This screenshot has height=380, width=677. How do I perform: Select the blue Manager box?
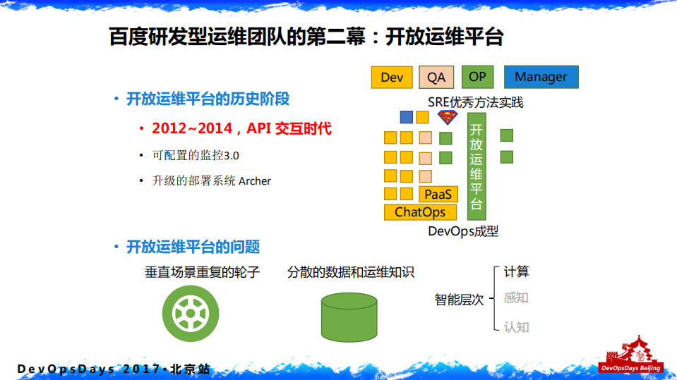coord(541,77)
